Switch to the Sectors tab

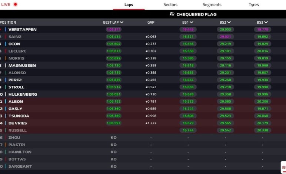coord(170,5)
